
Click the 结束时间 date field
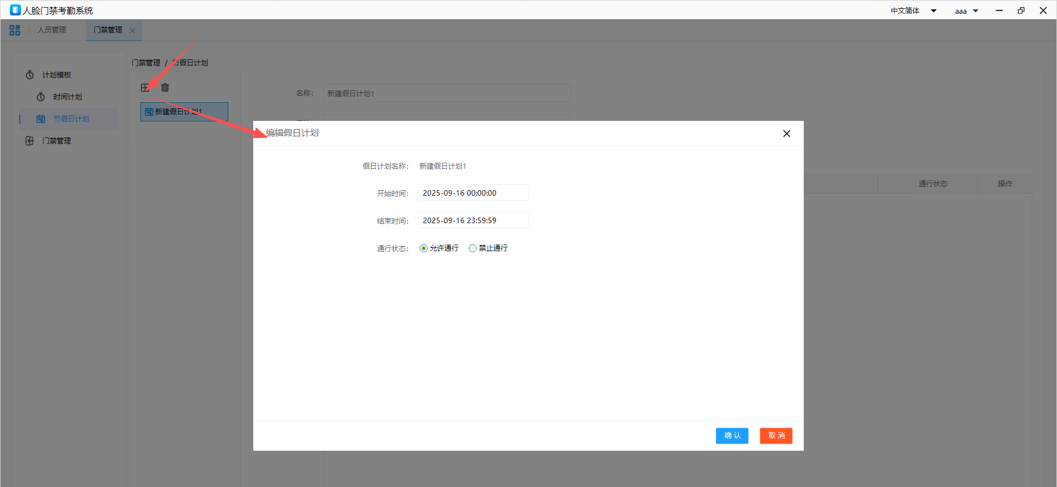coord(473,220)
